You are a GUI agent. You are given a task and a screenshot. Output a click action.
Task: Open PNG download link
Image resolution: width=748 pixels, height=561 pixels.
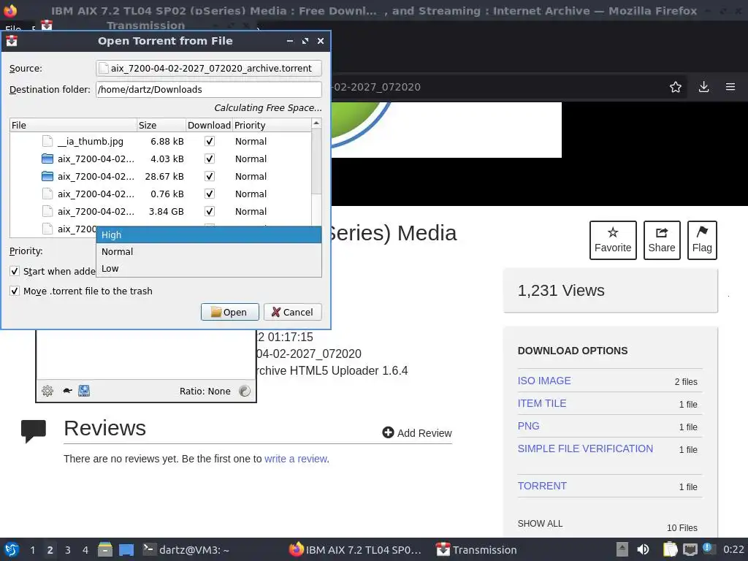click(529, 426)
